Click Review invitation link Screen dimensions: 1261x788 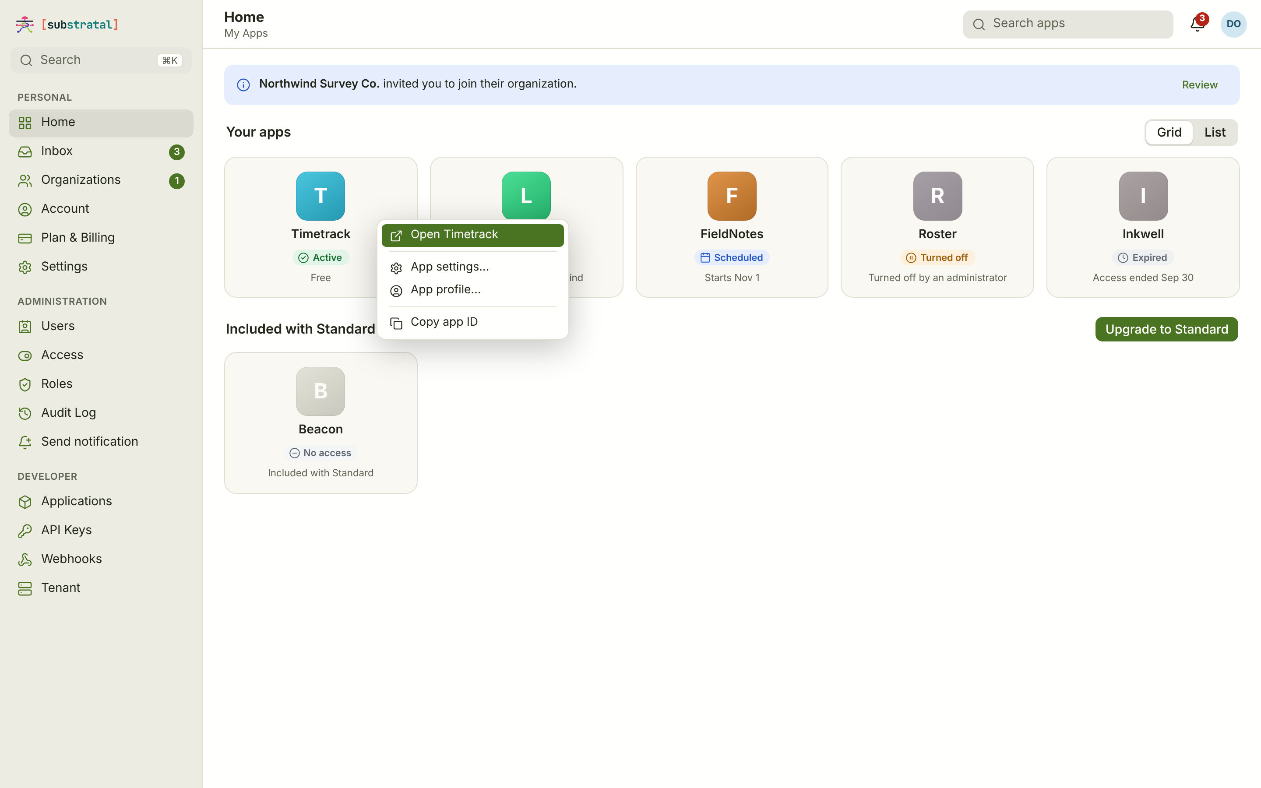(1200, 85)
